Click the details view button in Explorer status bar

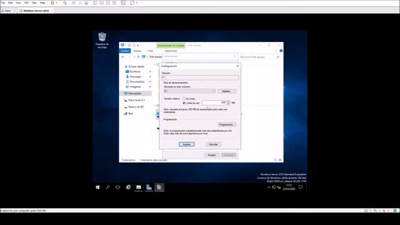[x=276, y=160]
